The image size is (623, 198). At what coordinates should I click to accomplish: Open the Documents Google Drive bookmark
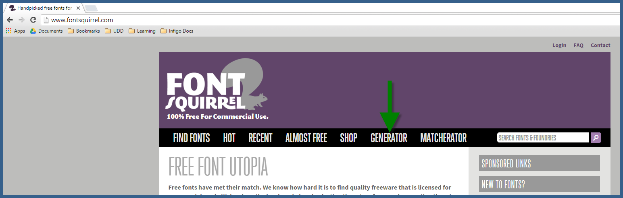46,31
